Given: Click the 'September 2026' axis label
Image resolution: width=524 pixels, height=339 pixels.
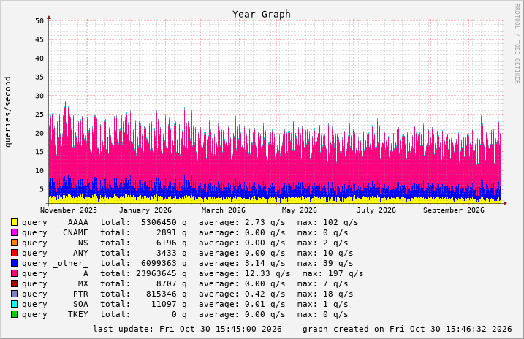Looking at the screenshot, I should [x=454, y=210].
